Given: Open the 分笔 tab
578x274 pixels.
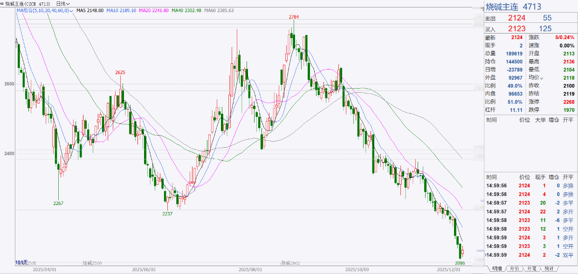Looking at the screenshot, I should pyautogui.click(x=531, y=269).
